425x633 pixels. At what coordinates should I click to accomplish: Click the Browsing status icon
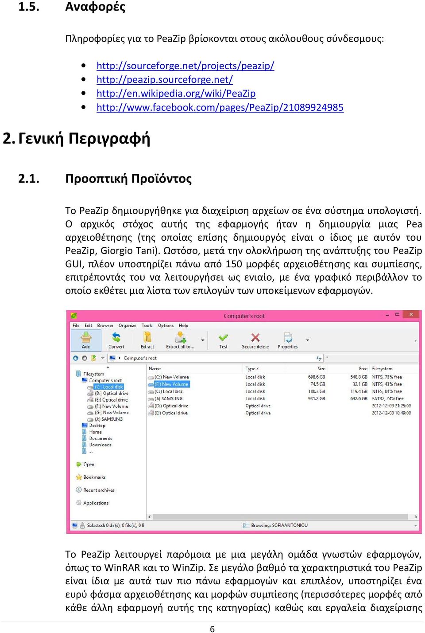pyautogui.click(x=246, y=525)
